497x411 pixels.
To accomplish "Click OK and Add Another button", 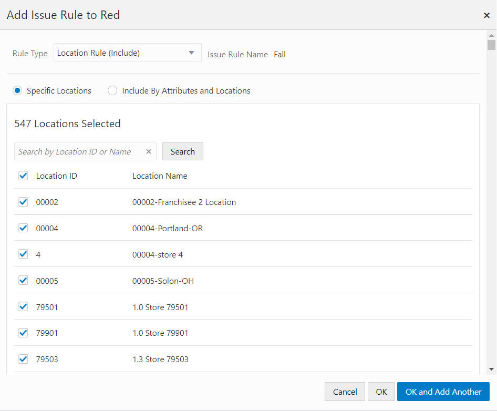I will click(443, 392).
